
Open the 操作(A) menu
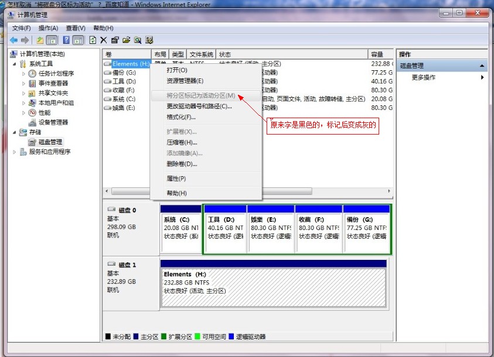[x=48, y=28]
